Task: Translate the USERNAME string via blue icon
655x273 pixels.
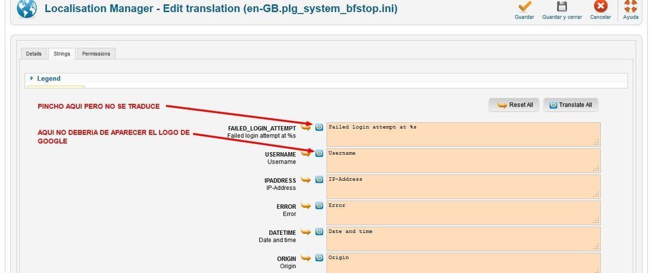Action: [x=319, y=153]
